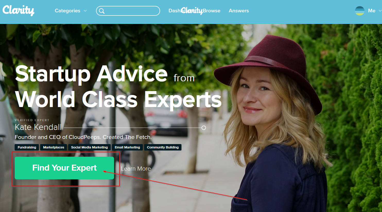The image size is (382, 212).
Task: Select the round handle on the expert timeline
Action: coord(204,128)
